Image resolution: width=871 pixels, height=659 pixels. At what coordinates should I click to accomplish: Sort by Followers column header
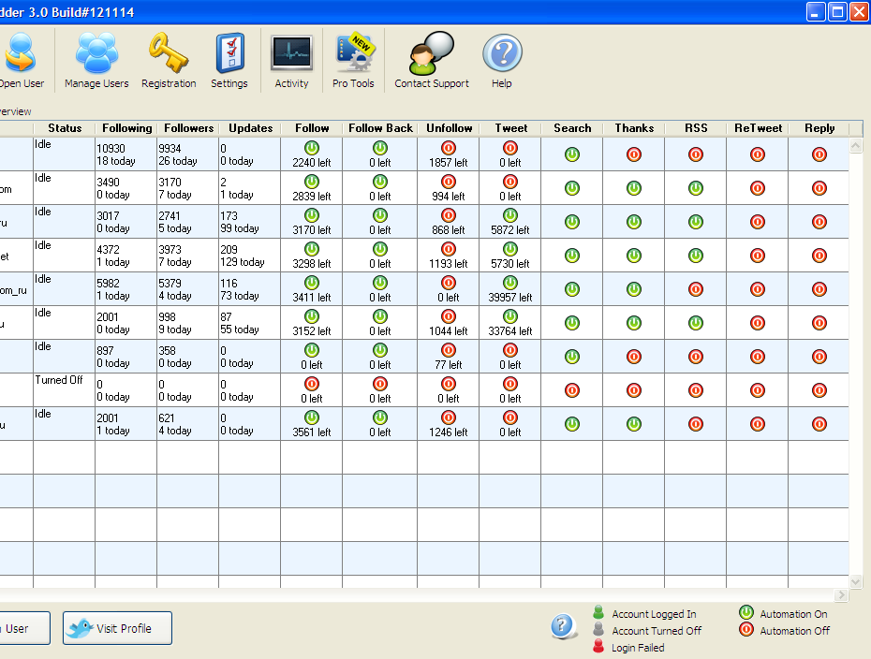[x=188, y=128]
